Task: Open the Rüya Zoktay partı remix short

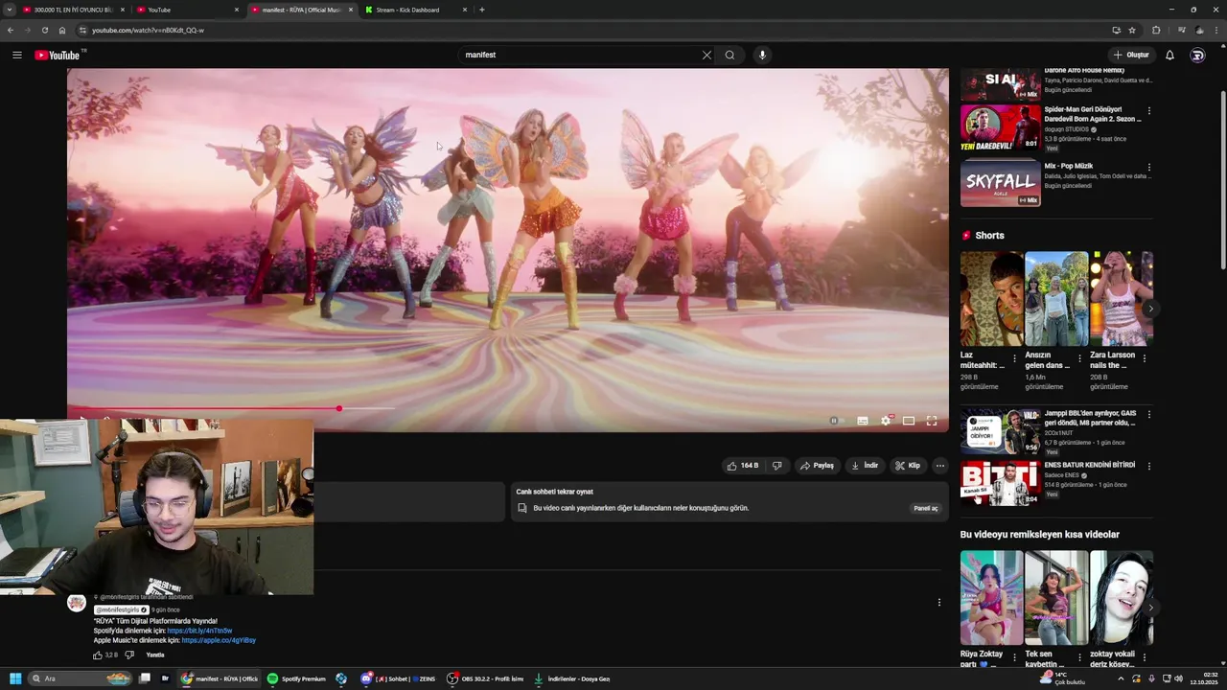Action: pos(991,597)
